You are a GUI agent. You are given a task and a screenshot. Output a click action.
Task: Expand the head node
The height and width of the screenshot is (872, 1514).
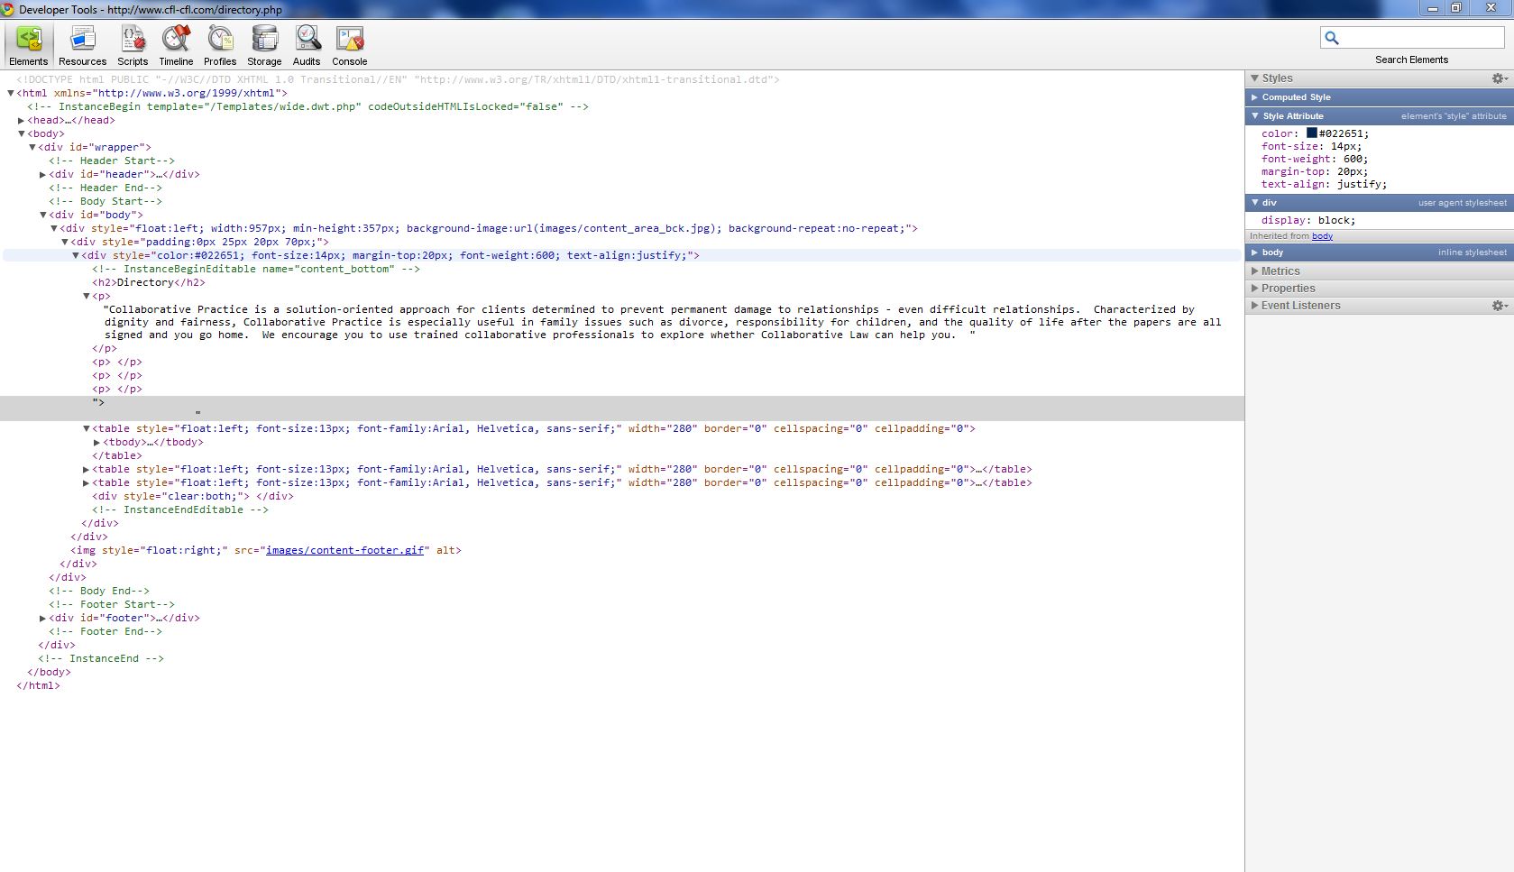coord(22,120)
